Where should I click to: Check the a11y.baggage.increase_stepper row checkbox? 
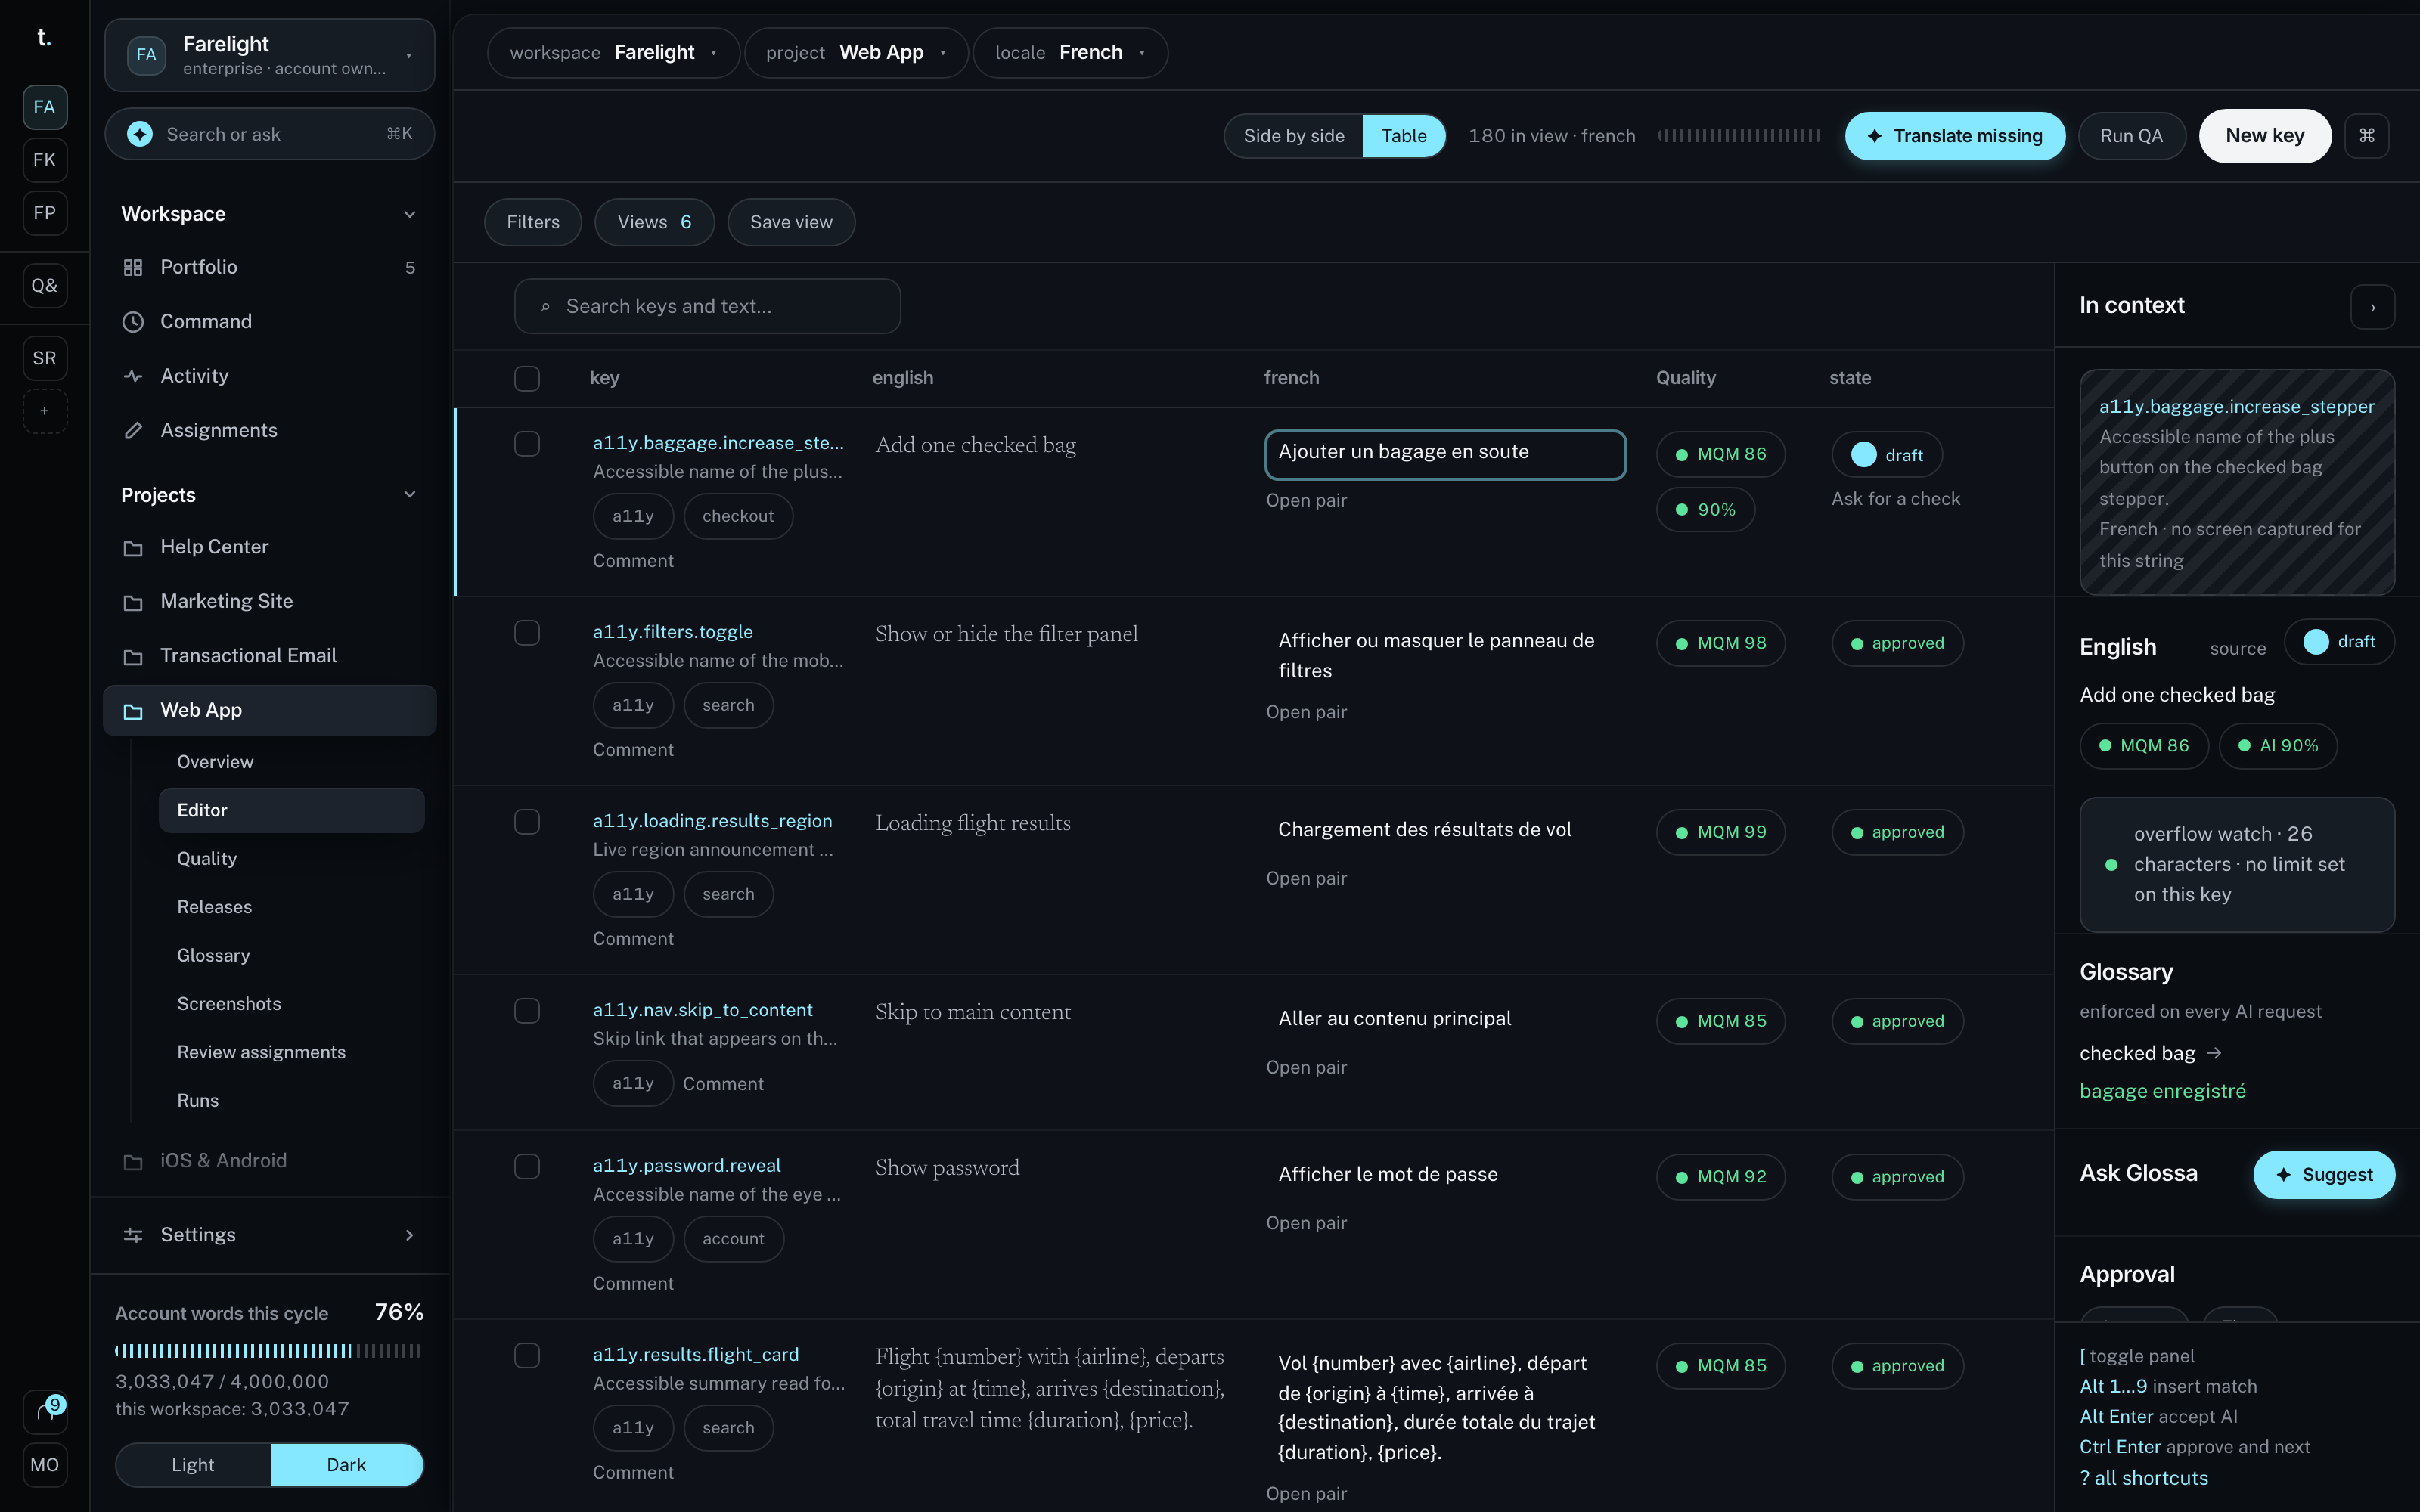(527, 444)
